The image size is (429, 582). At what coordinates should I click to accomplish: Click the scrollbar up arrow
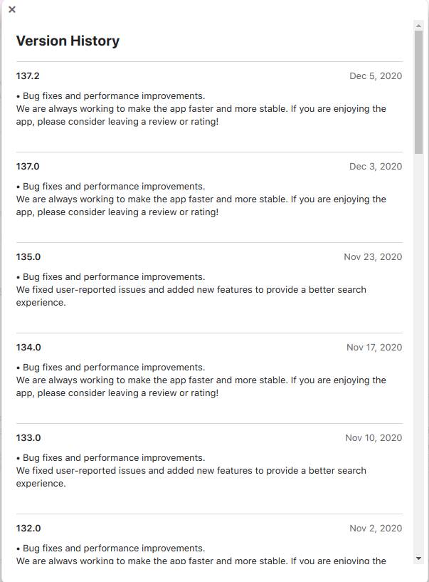(419, 26)
